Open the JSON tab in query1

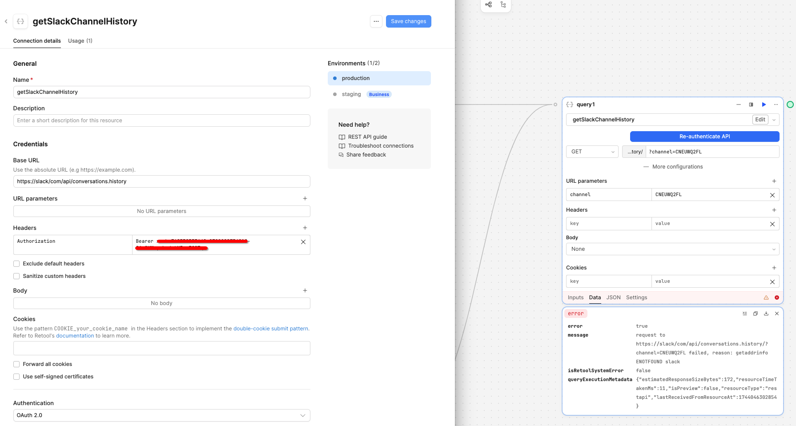[613, 297]
